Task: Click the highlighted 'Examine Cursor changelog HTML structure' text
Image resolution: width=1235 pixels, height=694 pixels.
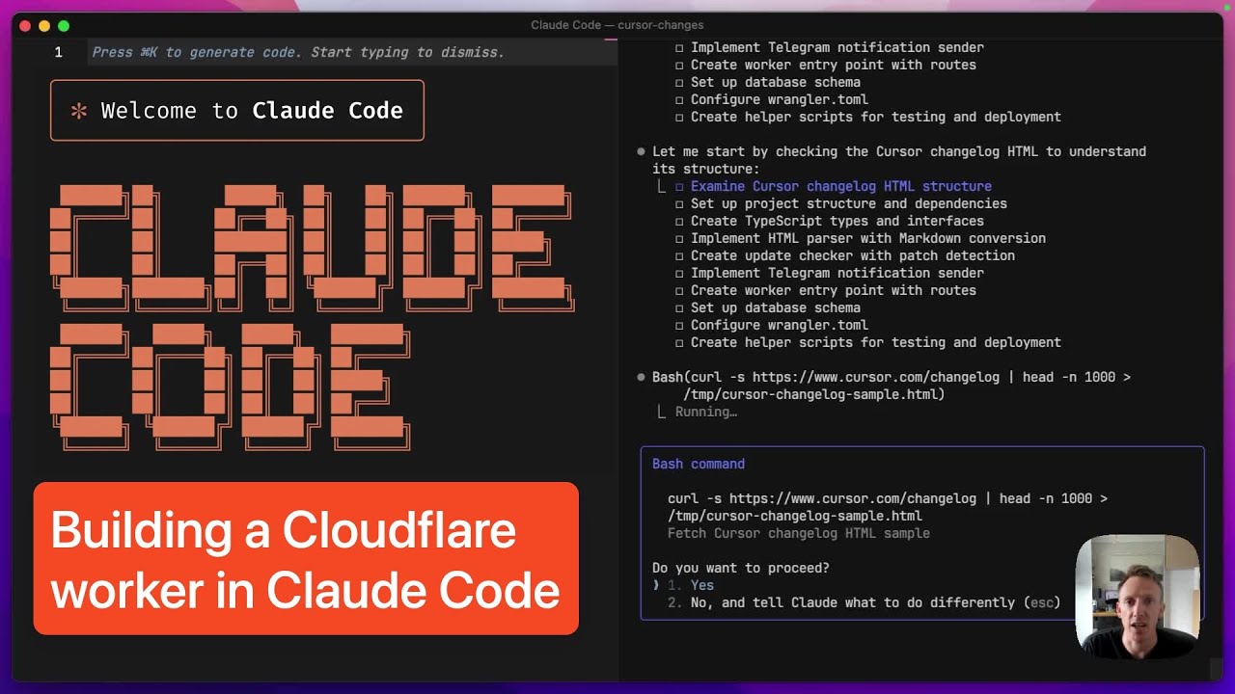Action: 841,186
